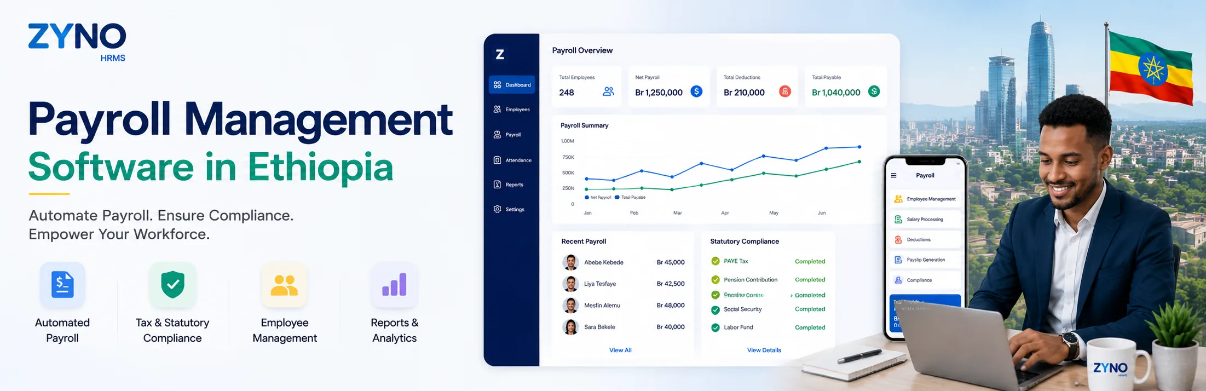Click the Br 42,500 payroll amount

pyautogui.click(x=671, y=284)
